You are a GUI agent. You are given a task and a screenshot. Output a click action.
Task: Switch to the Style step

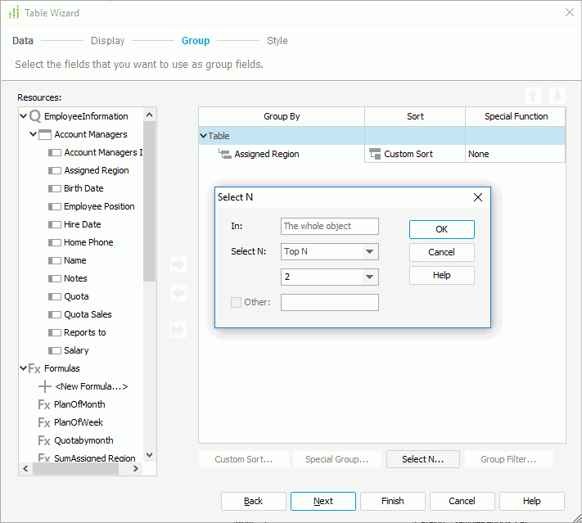tap(277, 40)
